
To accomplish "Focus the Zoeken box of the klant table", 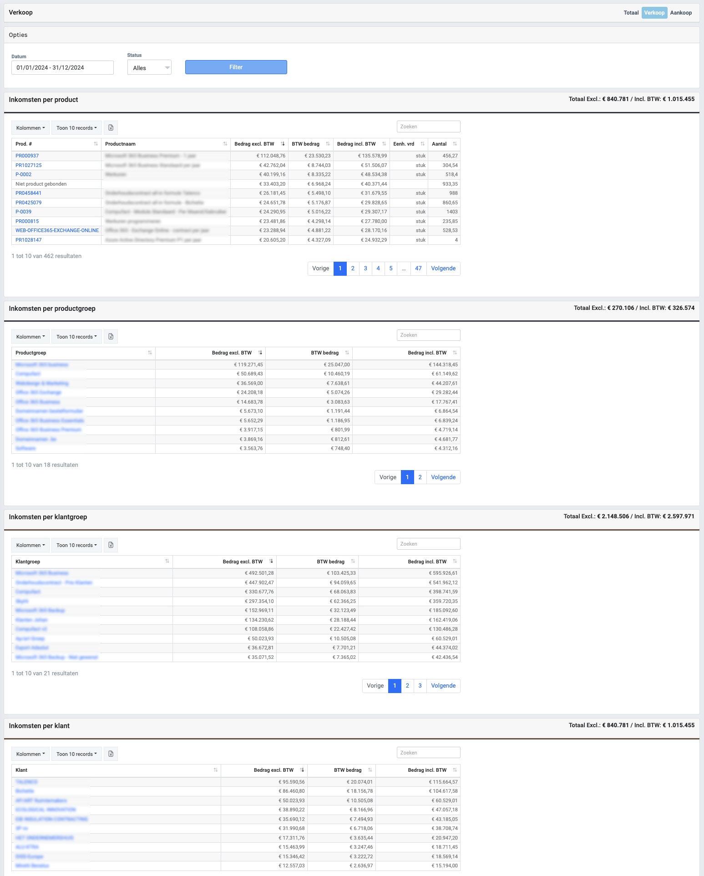I will point(428,753).
